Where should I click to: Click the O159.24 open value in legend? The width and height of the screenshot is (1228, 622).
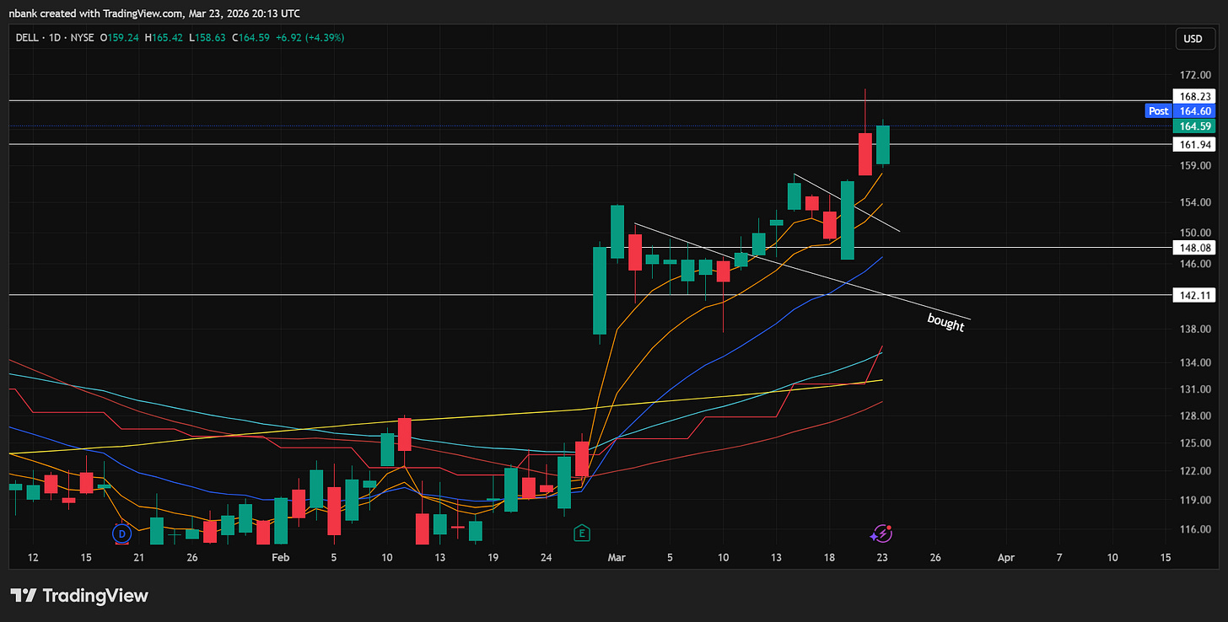120,38
